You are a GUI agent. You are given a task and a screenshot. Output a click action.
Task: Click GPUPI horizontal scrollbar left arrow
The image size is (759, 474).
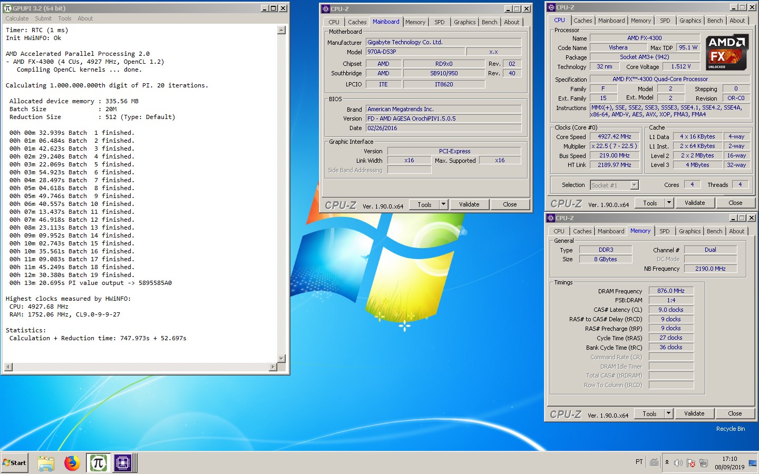pos(8,367)
